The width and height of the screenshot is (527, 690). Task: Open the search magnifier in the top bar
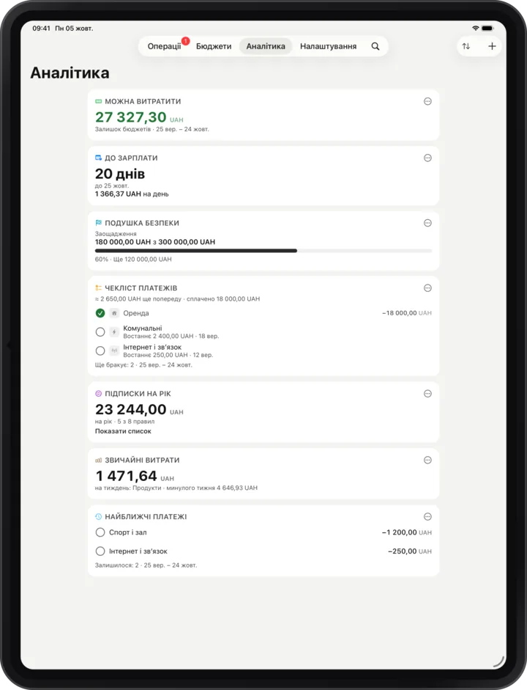coord(375,46)
